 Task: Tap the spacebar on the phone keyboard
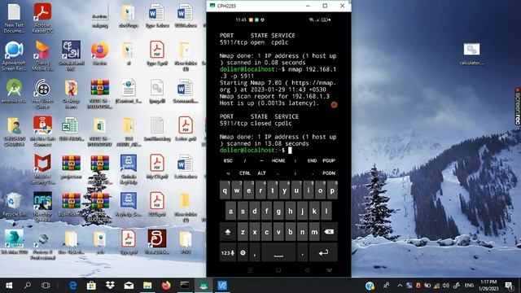tap(278, 253)
